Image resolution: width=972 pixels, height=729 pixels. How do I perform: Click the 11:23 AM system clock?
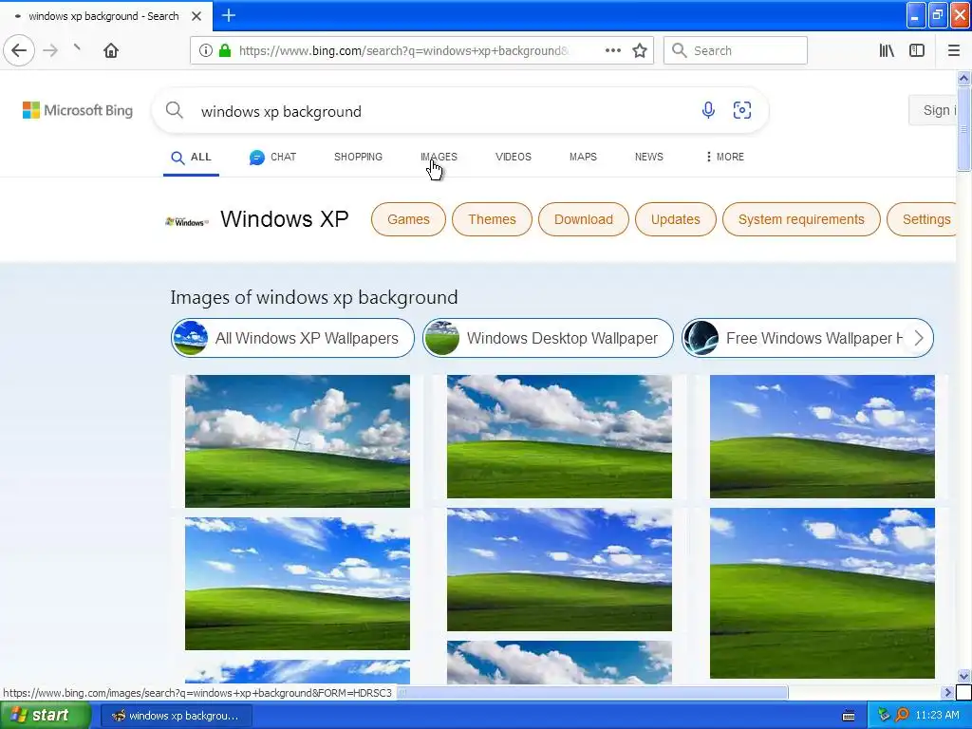pyautogui.click(x=937, y=716)
